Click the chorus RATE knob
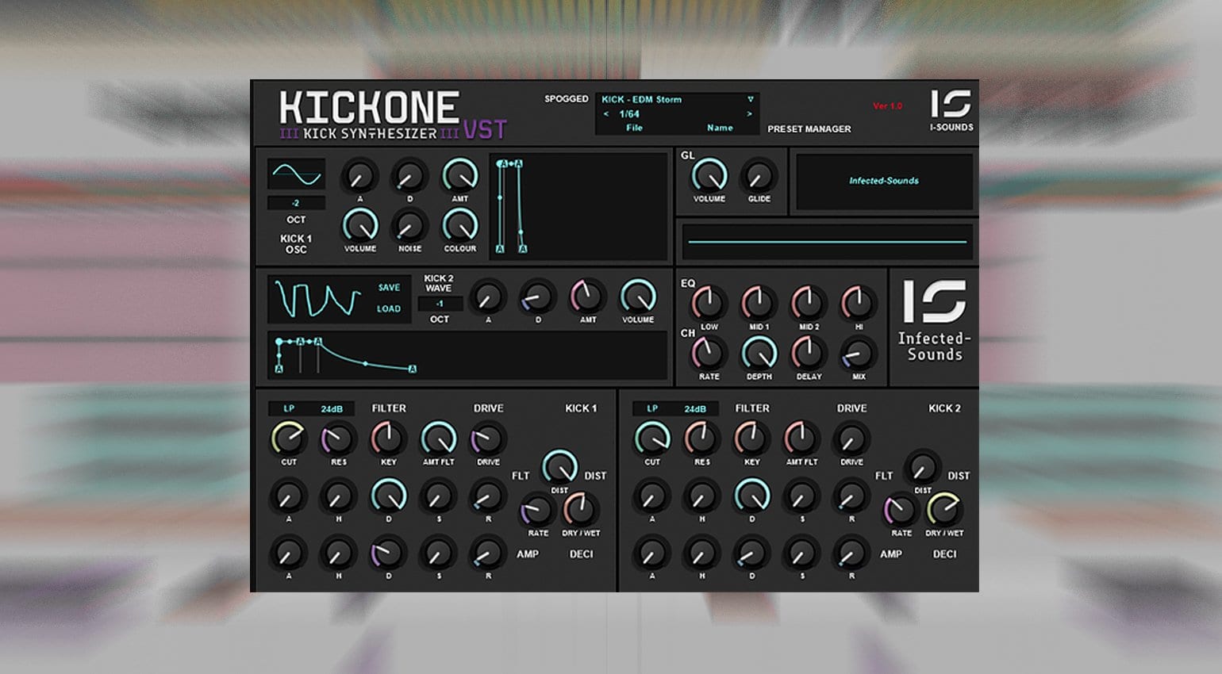Image resolution: width=1222 pixels, height=674 pixels. pos(709,353)
